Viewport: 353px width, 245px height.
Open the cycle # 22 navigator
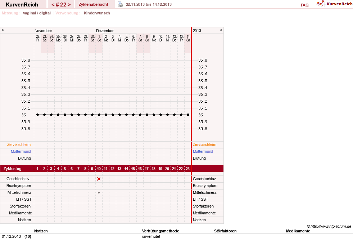coord(61,5)
